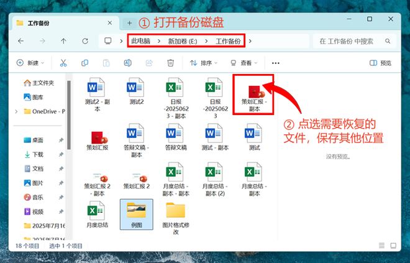410x263 pixels.
Task: Toggle the 预览 preview pane
Action: [x=380, y=63]
